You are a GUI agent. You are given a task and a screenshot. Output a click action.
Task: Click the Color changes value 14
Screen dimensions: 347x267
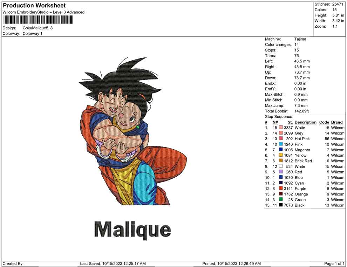click(297, 45)
